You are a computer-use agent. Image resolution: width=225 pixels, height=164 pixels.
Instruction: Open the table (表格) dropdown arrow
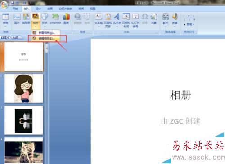(x=5, y=27)
